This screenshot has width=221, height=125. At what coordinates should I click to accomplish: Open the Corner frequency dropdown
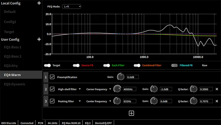(99, 89)
